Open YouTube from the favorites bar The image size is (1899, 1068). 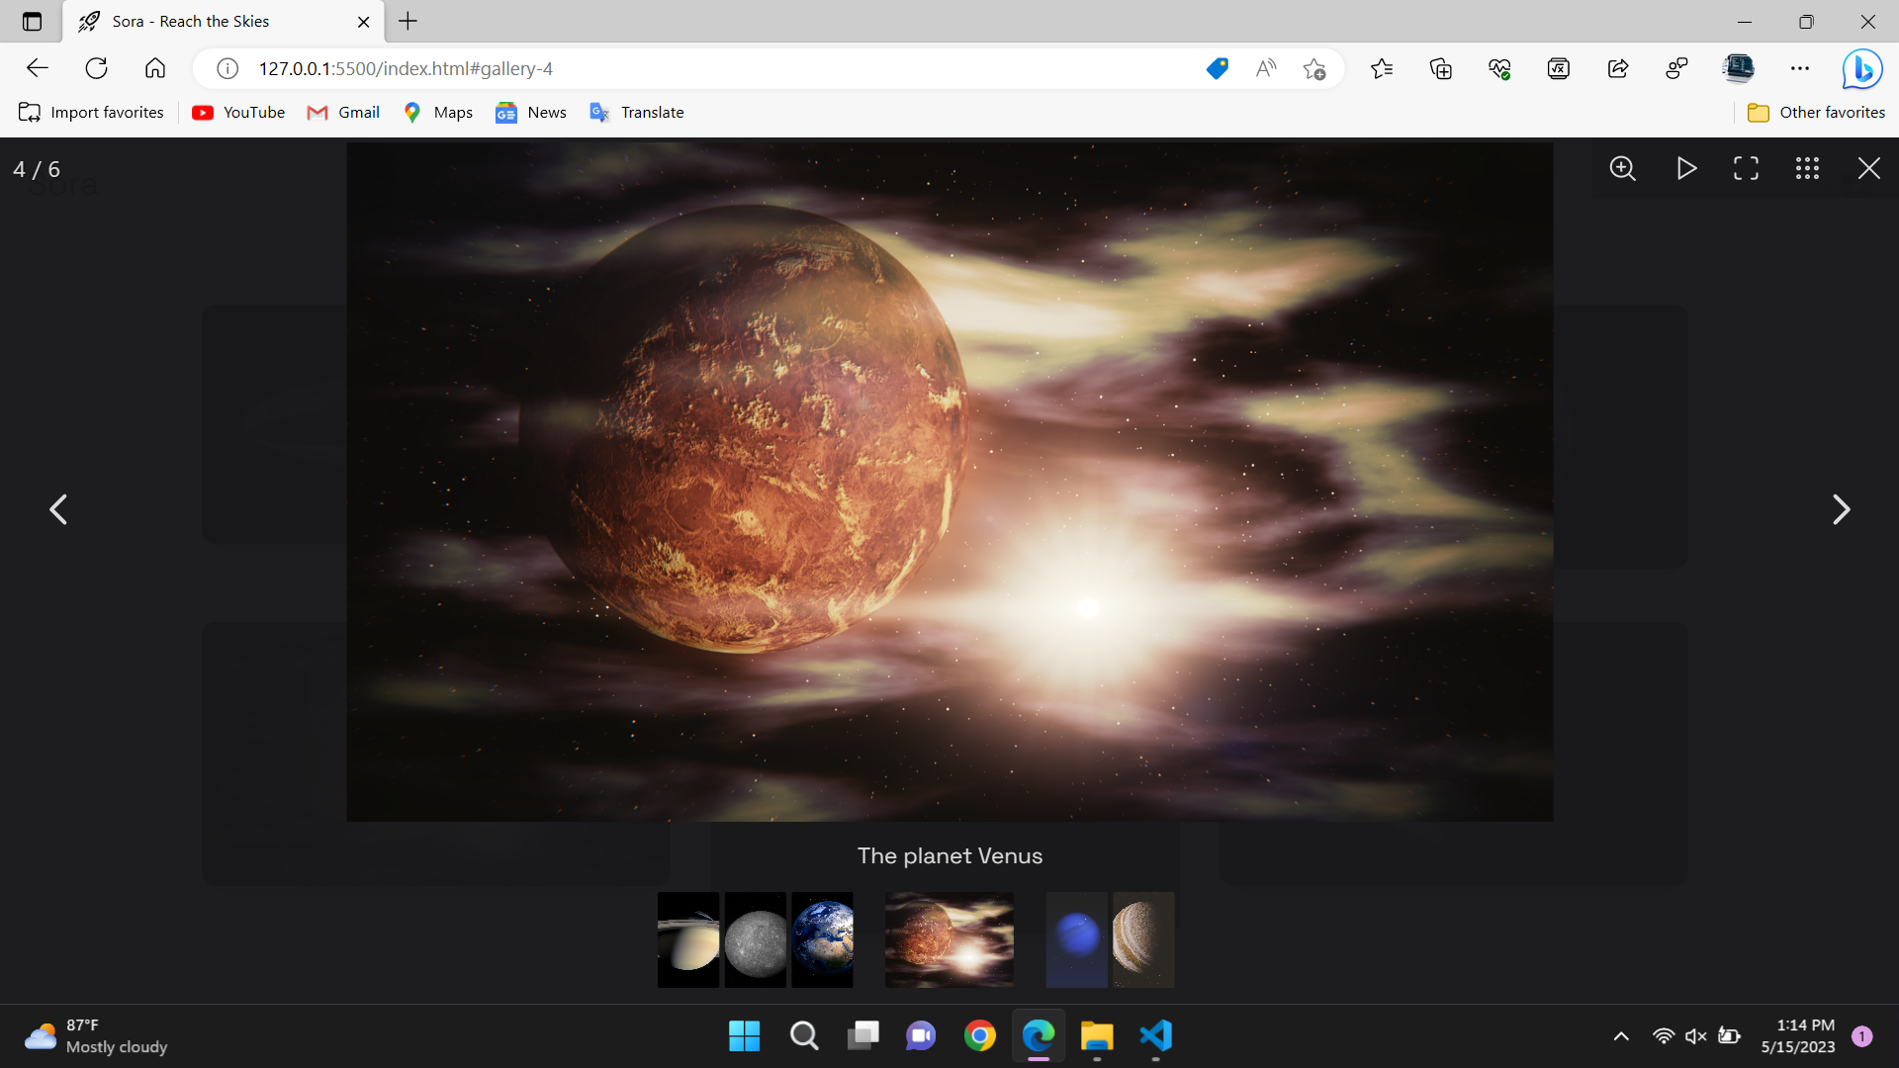click(x=237, y=112)
